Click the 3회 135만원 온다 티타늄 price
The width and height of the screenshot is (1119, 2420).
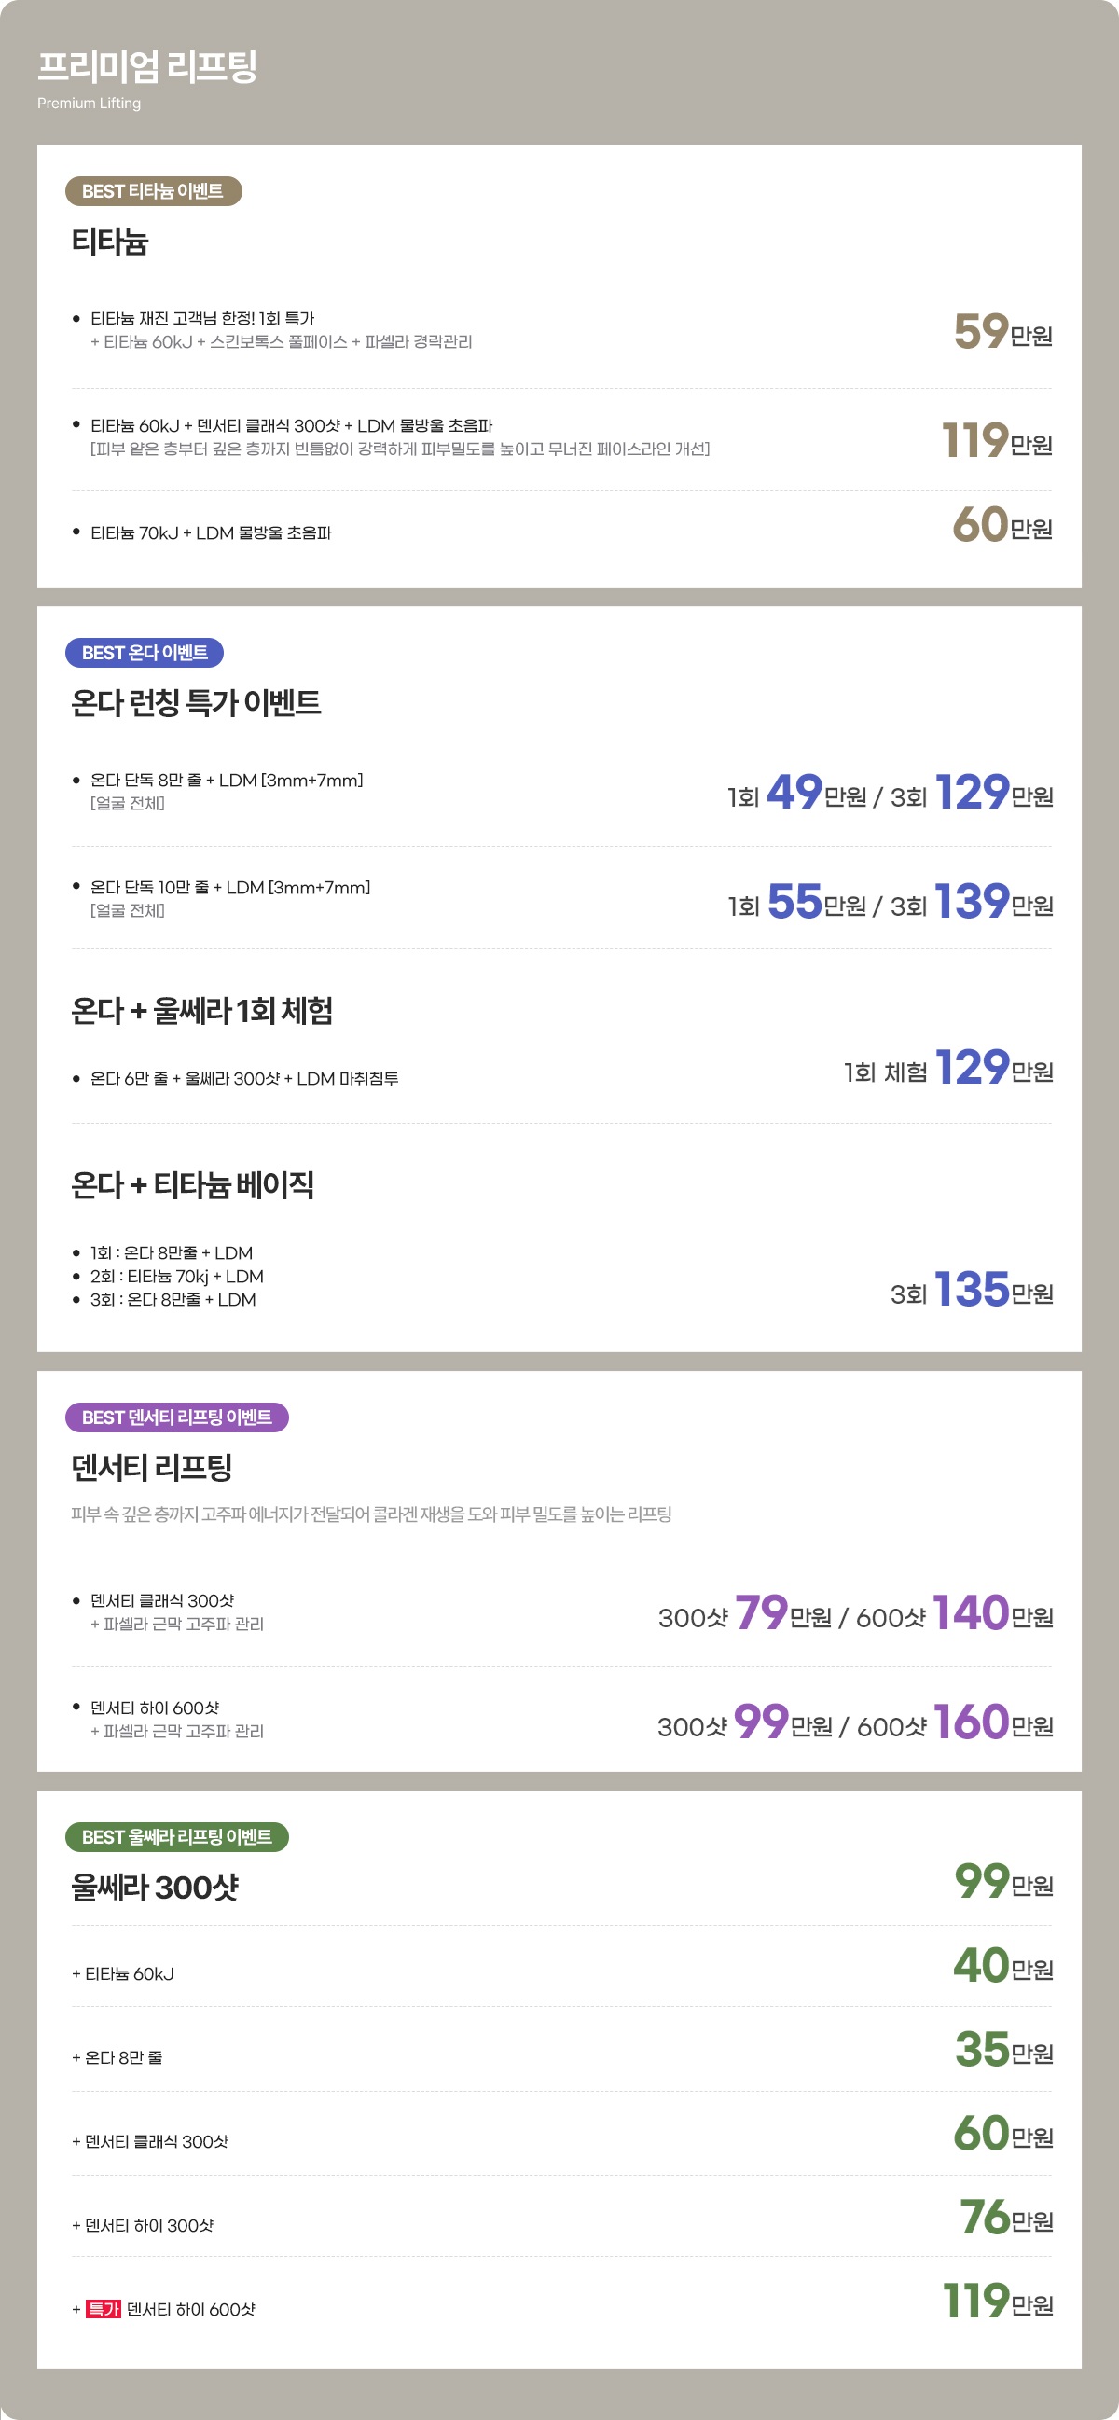point(971,1290)
